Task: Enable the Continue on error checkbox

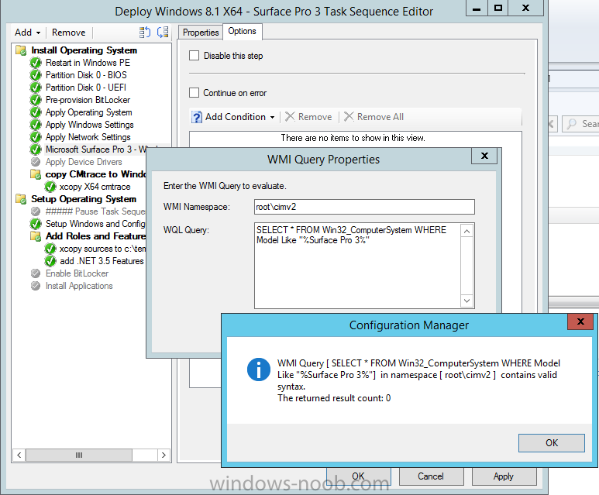Action: 194,93
